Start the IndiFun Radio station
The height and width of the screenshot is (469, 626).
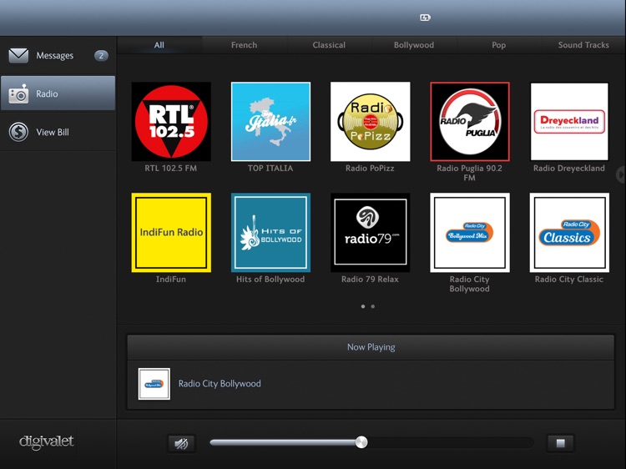171,233
